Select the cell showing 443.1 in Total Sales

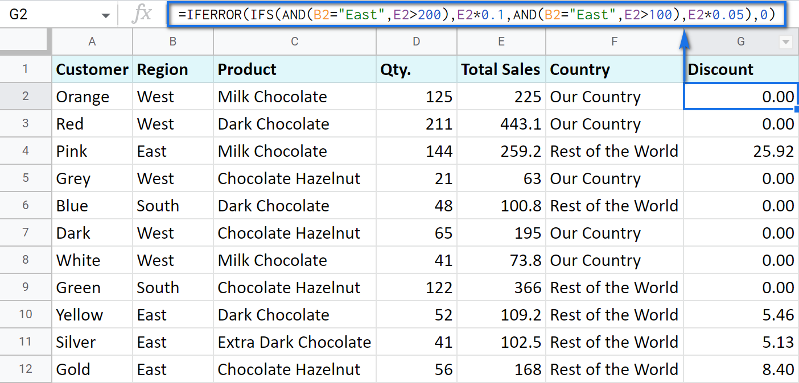pos(500,123)
